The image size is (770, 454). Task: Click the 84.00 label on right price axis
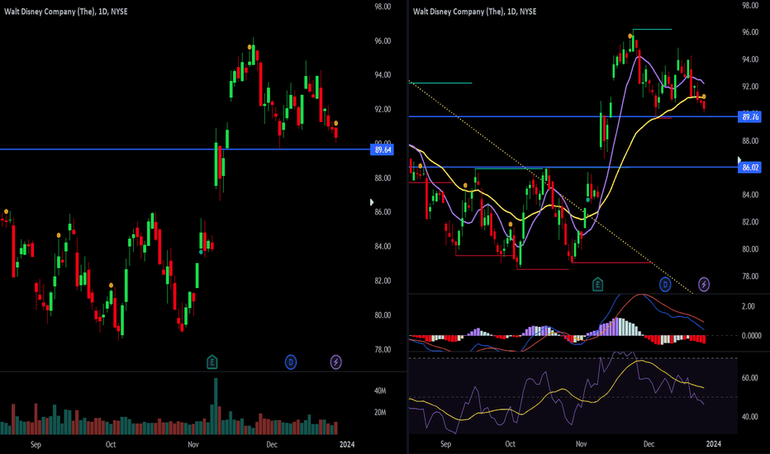click(750, 195)
